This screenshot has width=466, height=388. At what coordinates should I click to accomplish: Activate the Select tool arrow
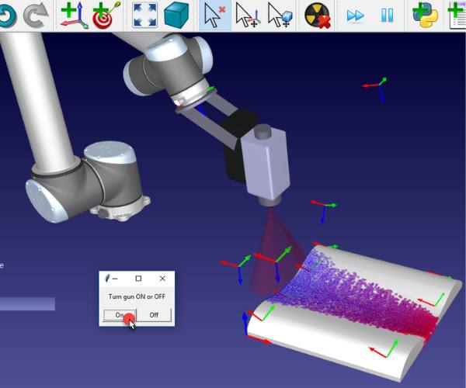point(215,16)
